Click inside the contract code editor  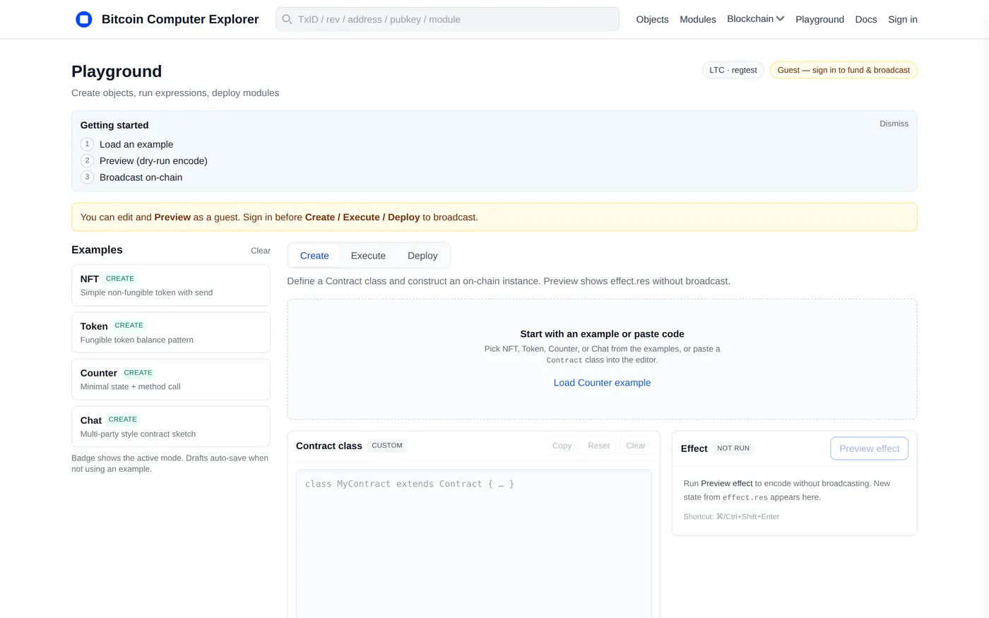(473, 544)
